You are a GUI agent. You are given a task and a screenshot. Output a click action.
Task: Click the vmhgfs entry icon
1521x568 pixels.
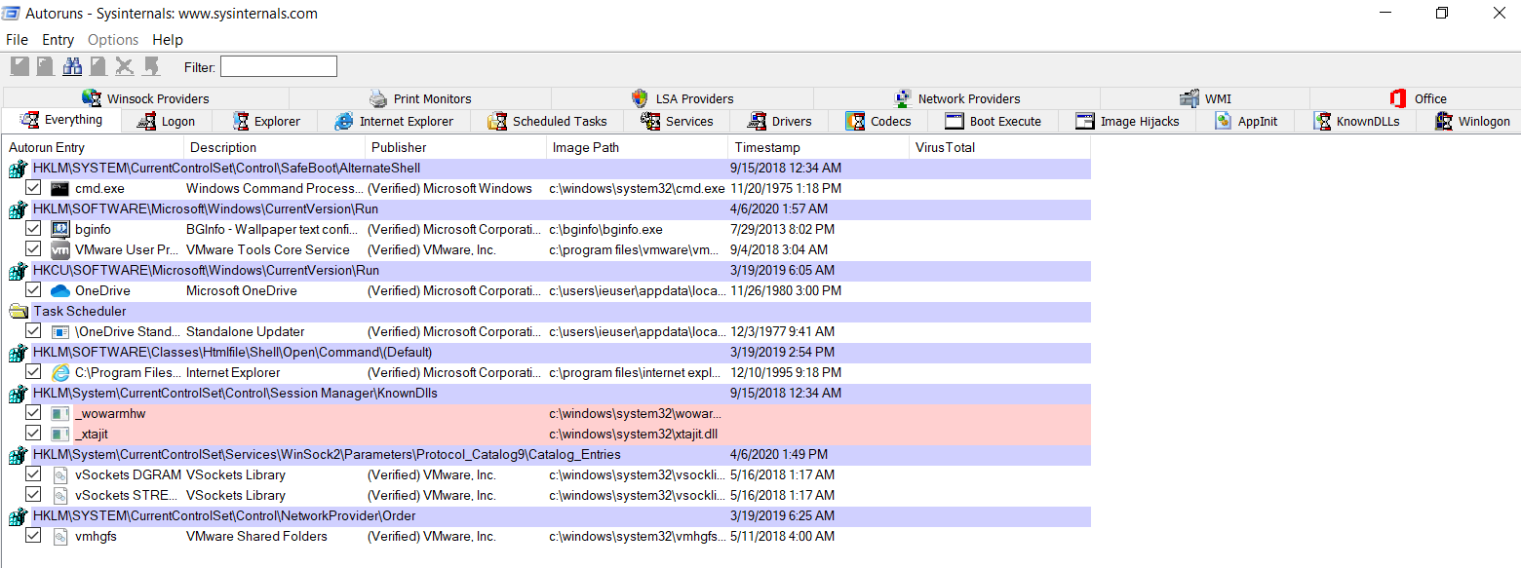pyautogui.click(x=60, y=536)
